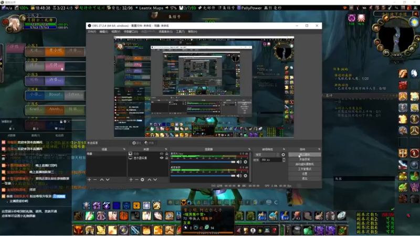Open Help menu in OBS
This screenshot has width=420, height=236.
(x=193, y=31)
